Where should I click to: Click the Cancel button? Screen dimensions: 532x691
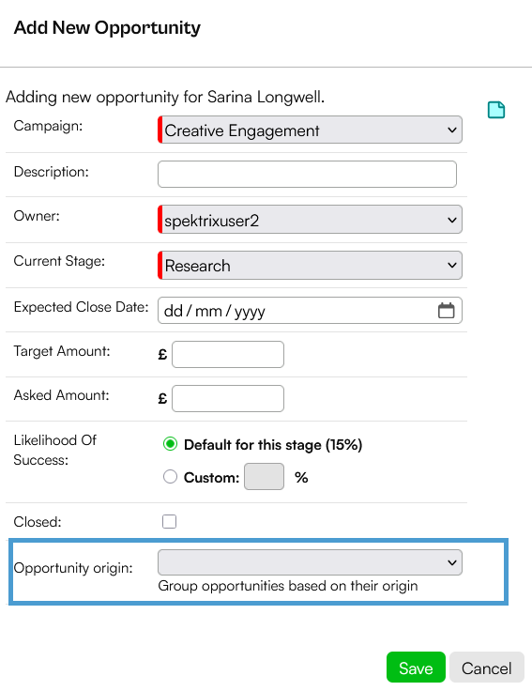tap(487, 668)
